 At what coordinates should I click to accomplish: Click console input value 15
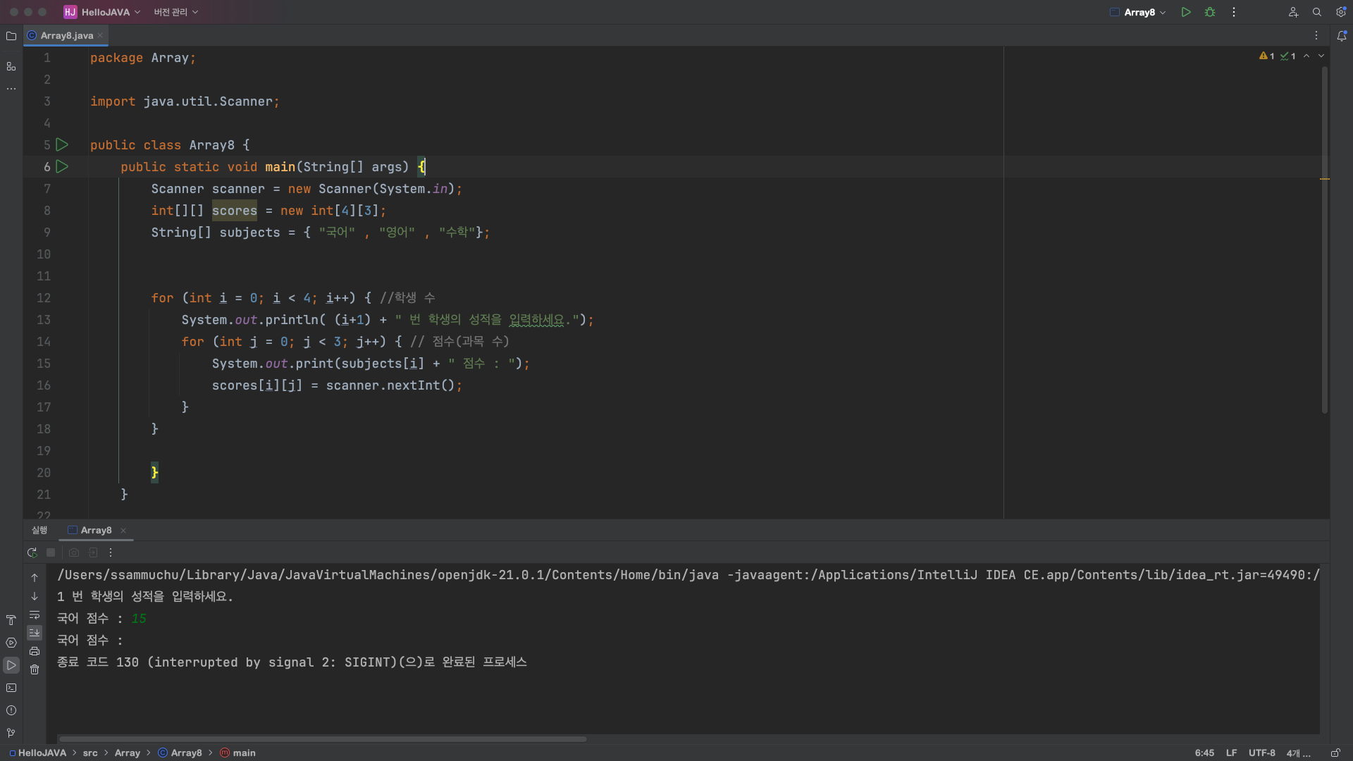pyautogui.click(x=139, y=618)
